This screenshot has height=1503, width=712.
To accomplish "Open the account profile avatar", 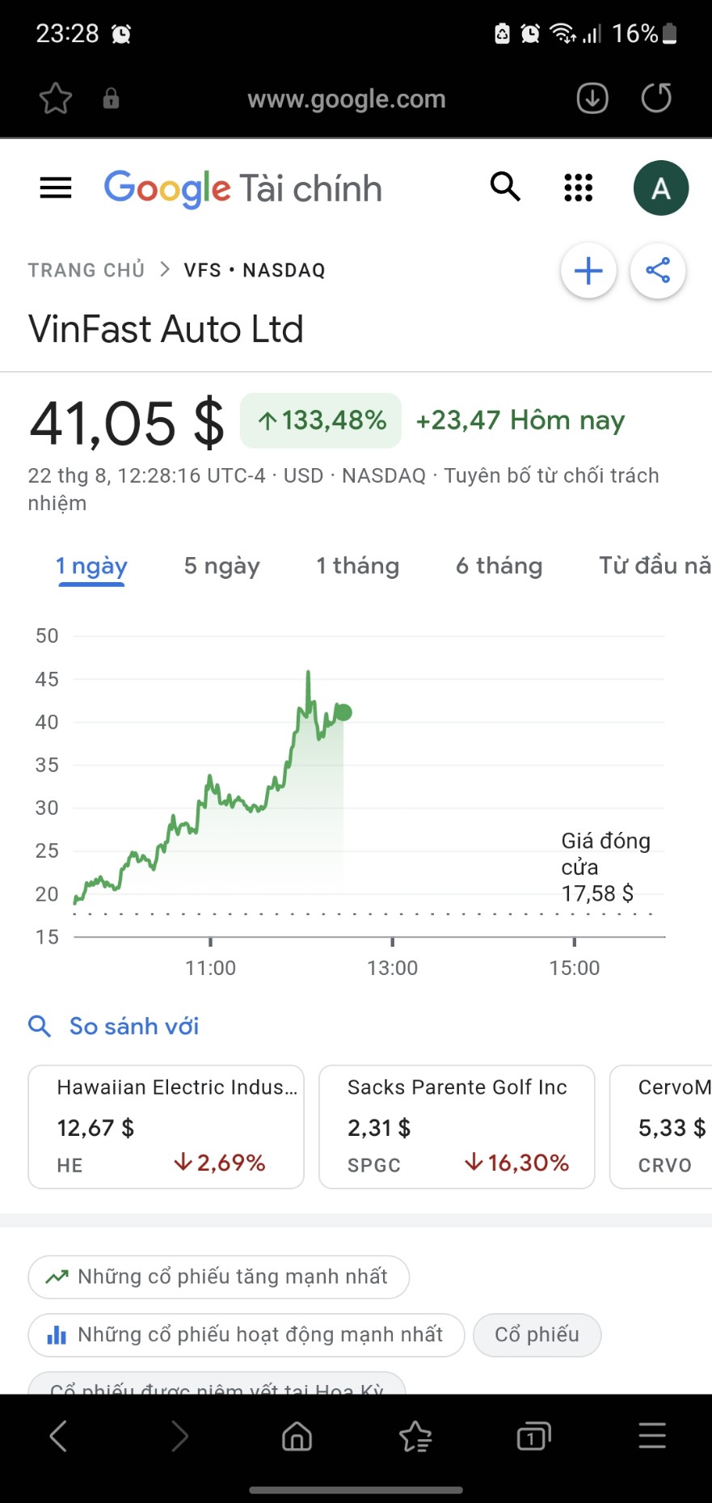I will coord(660,188).
